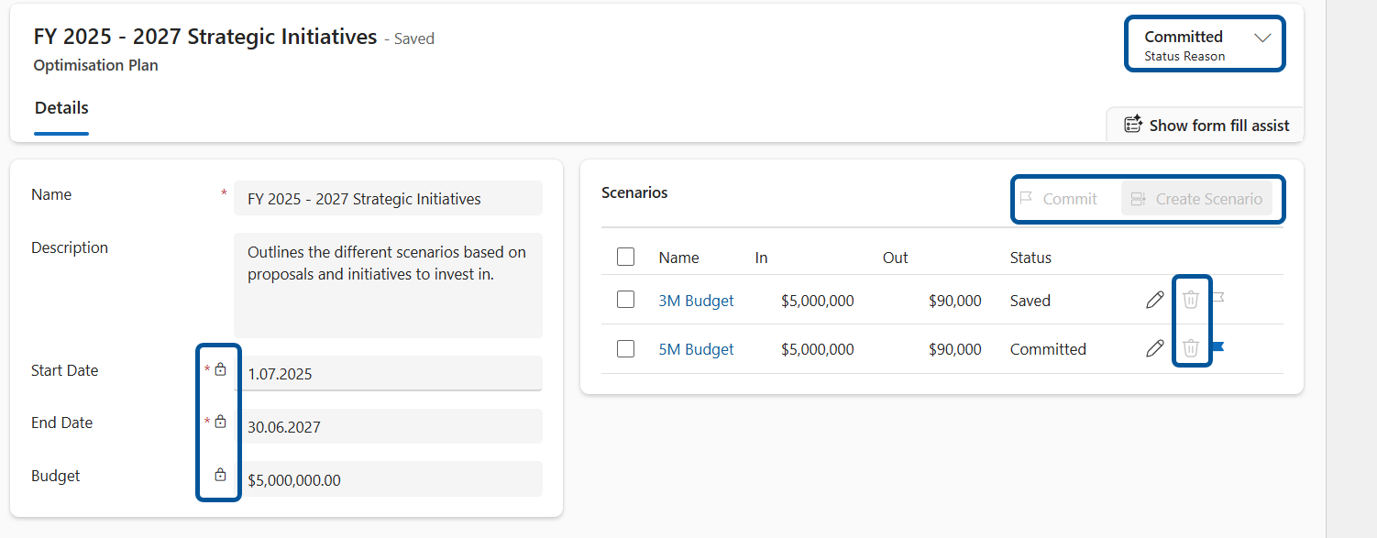This screenshot has width=1377, height=538.
Task: Show form fill assist panel
Action: tap(1206, 126)
